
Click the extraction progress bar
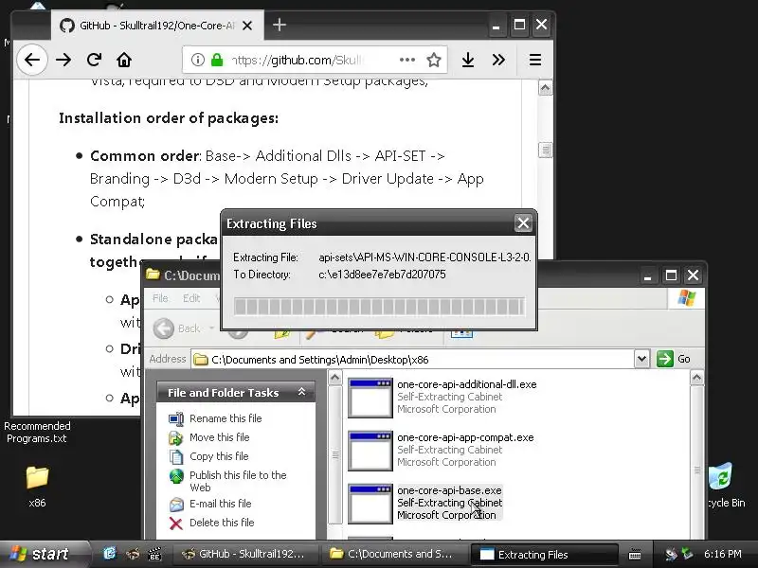point(379,307)
